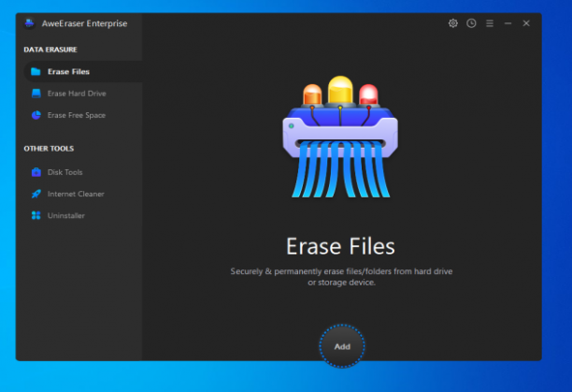Minimize the AweEraser window
The width and height of the screenshot is (572, 392).
pyautogui.click(x=508, y=23)
